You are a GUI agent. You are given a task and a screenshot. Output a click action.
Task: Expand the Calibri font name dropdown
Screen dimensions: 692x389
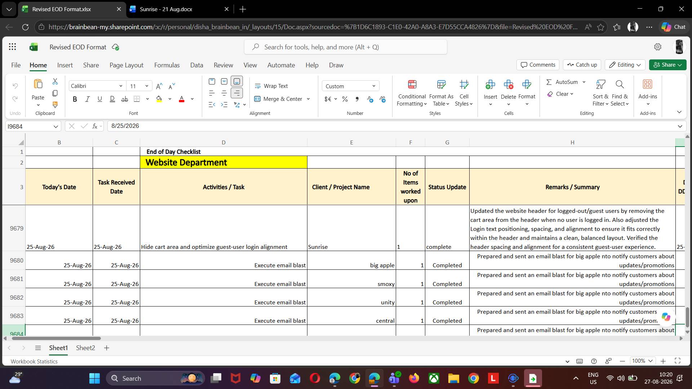pos(121,86)
